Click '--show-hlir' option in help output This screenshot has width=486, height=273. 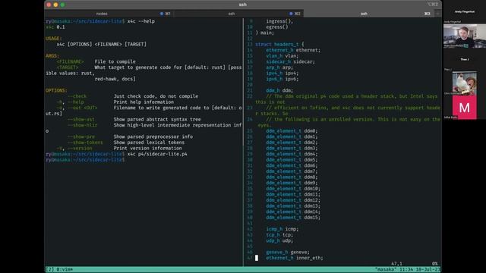(83, 125)
